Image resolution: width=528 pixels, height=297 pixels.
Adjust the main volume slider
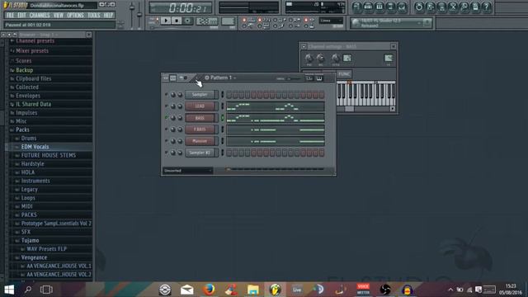(x=132, y=15)
